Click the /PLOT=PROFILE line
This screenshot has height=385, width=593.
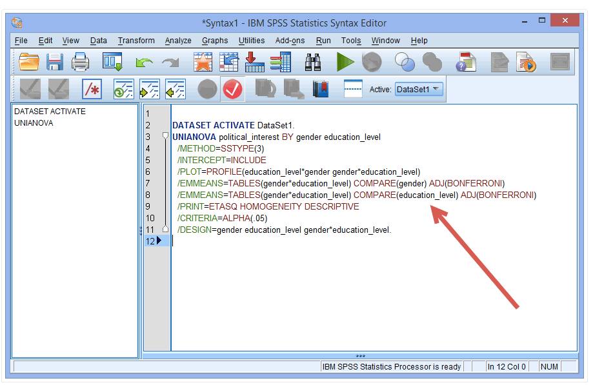pyautogui.click(x=299, y=172)
